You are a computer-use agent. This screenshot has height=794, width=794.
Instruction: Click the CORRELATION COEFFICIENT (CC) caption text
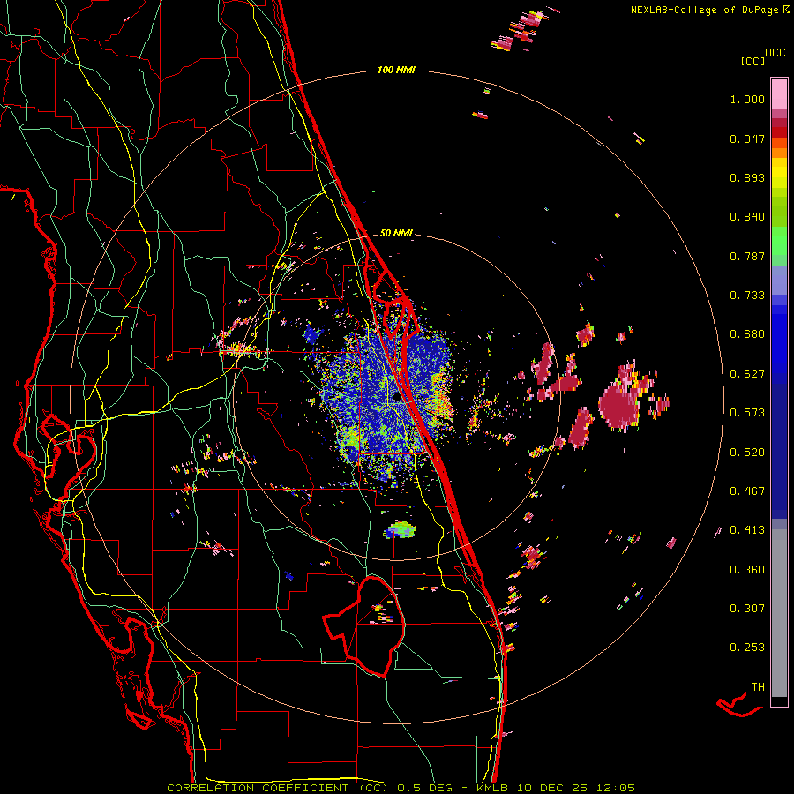tap(278, 788)
